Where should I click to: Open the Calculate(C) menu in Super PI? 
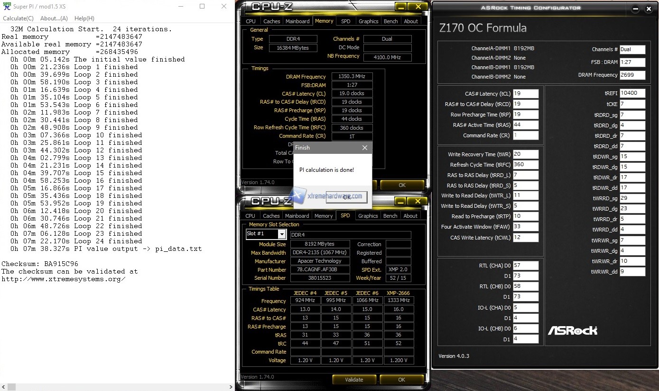(x=18, y=18)
